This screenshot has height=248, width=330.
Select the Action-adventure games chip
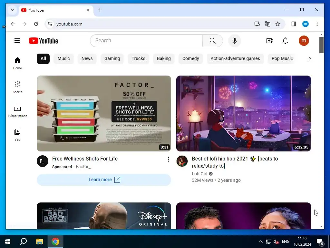[x=235, y=59]
